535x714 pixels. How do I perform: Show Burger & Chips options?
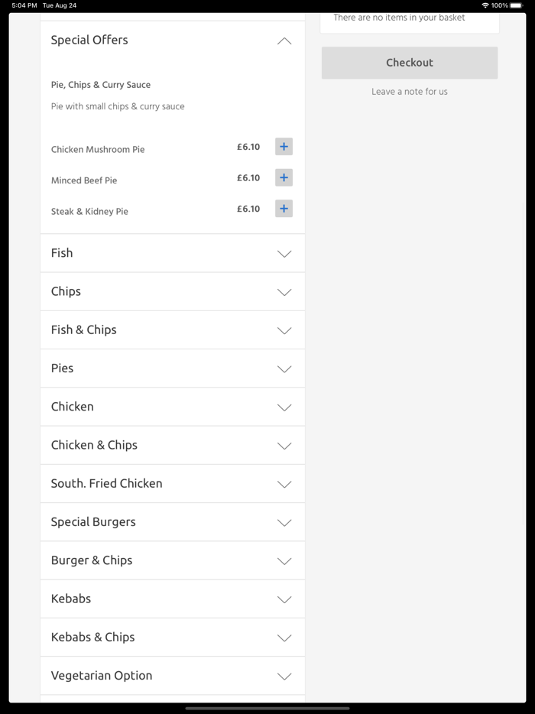pyautogui.click(x=284, y=561)
